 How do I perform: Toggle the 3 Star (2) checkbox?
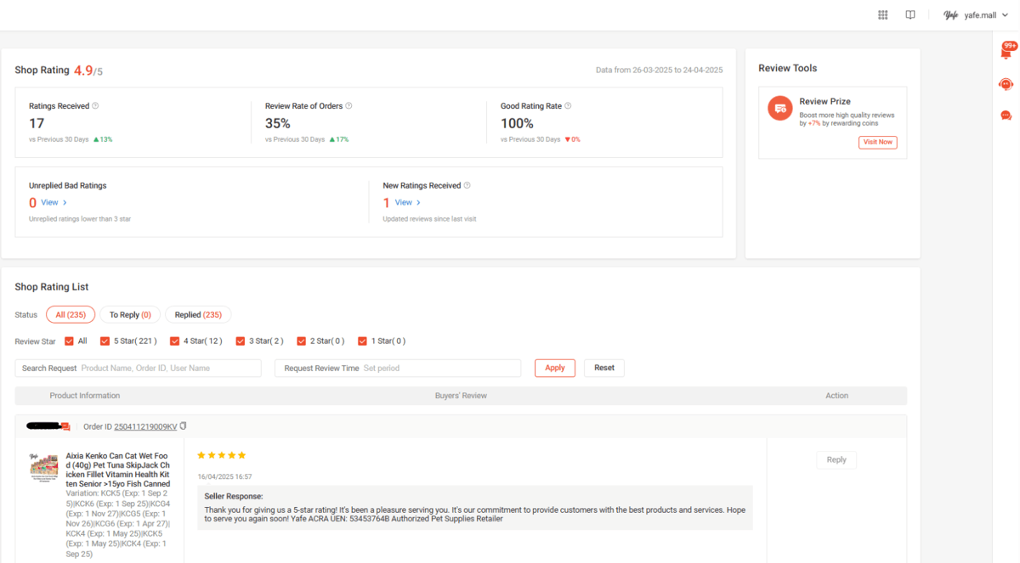click(x=241, y=341)
